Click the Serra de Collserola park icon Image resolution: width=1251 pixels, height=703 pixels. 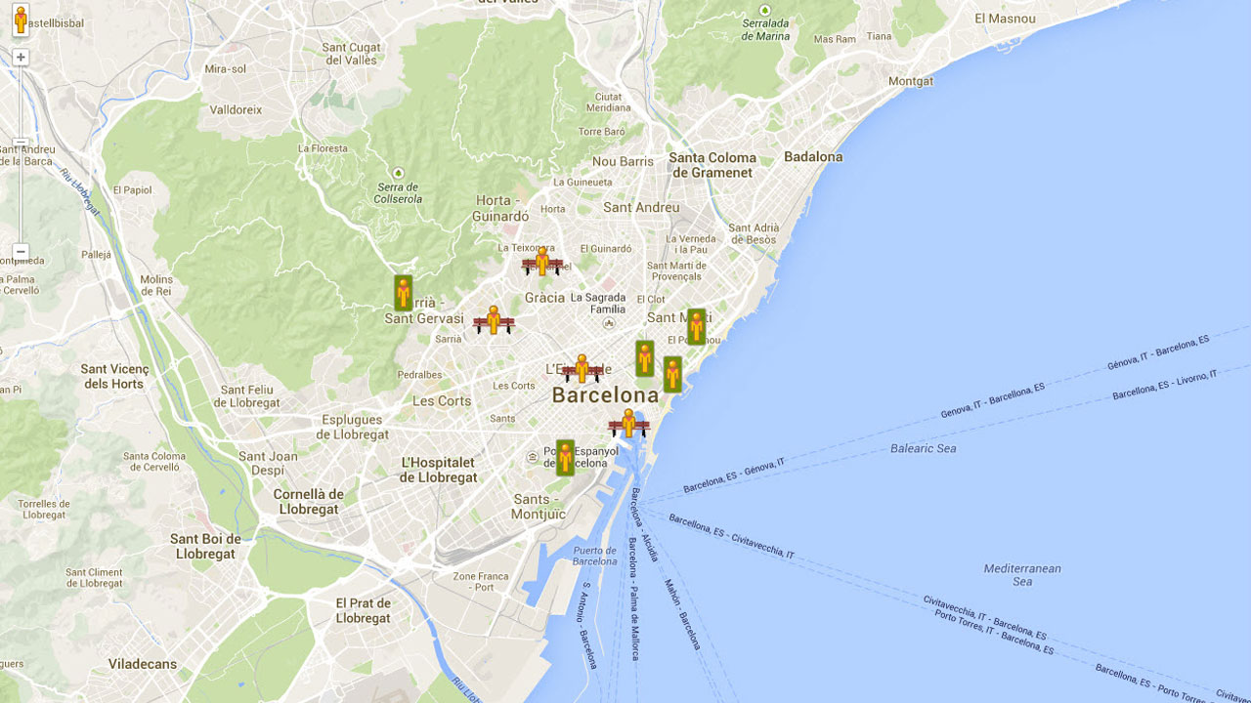coord(398,173)
